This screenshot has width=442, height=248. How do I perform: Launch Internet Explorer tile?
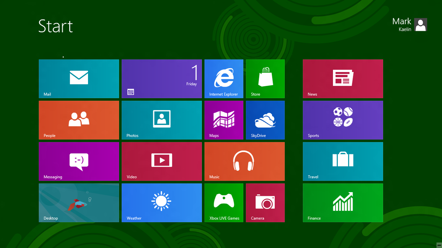click(224, 79)
